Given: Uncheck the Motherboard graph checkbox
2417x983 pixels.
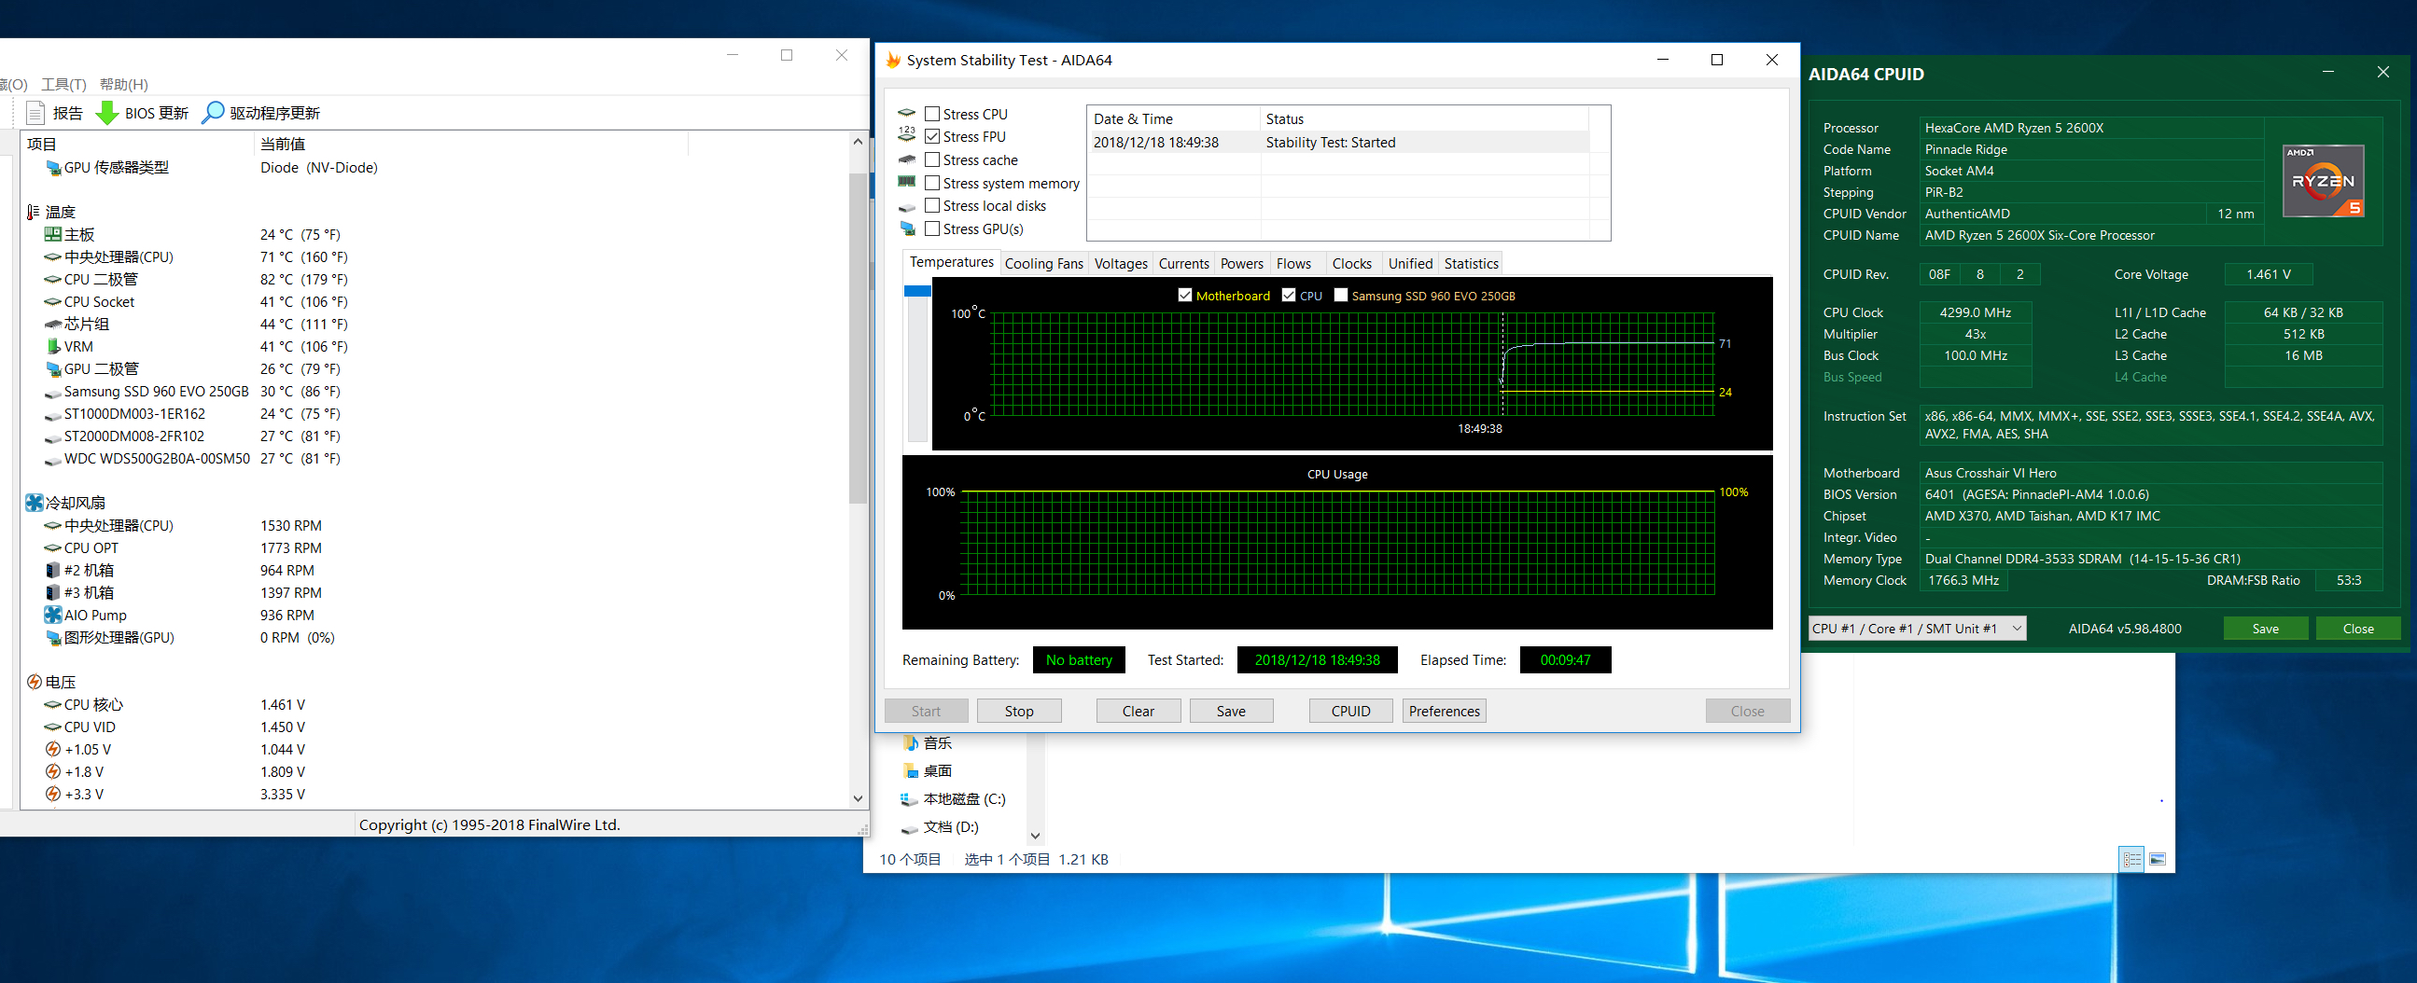Looking at the screenshot, I should 1185,296.
